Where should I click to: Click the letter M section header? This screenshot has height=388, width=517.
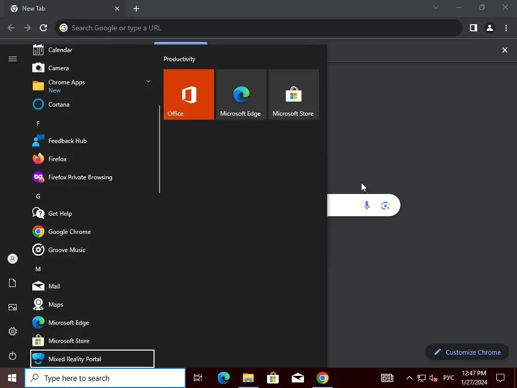click(x=38, y=269)
